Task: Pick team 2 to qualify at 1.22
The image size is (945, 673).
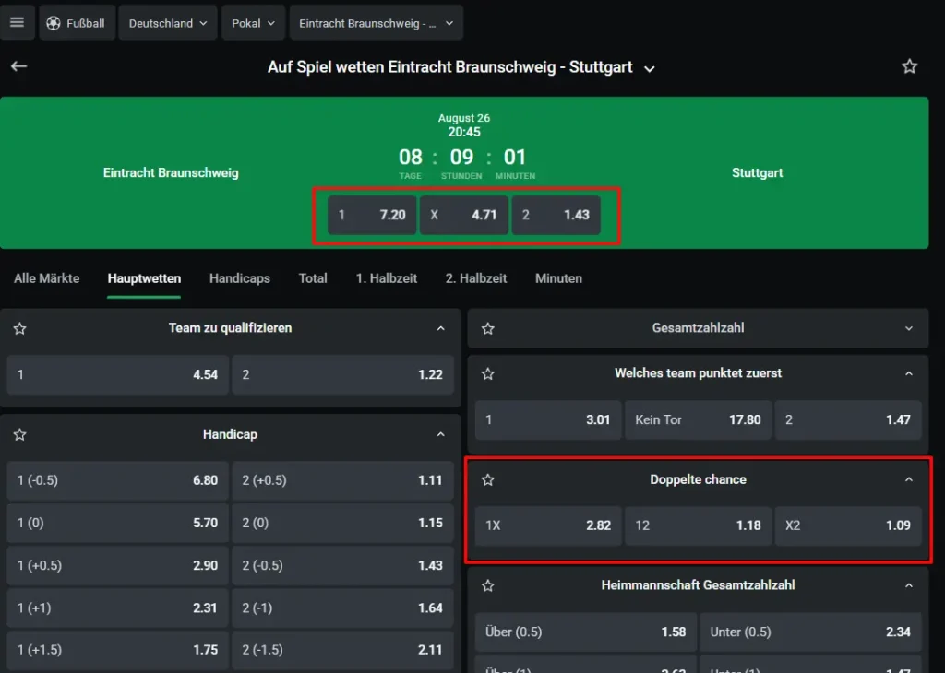Action: pos(343,374)
